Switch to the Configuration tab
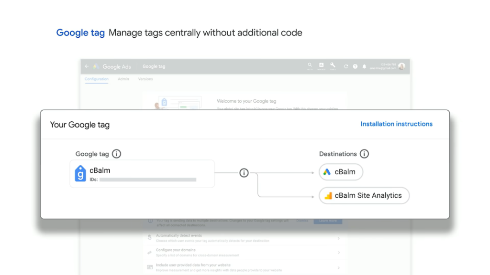Image resolution: width=490 pixels, height=275 pixels. point(97,79)
